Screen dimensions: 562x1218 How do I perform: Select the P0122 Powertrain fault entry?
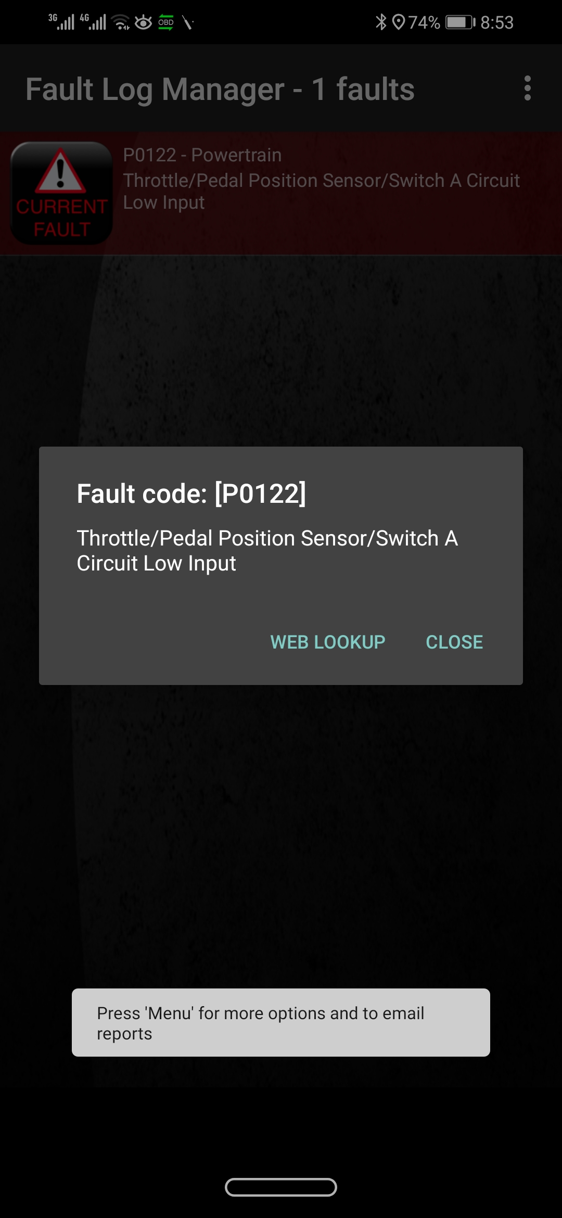point(281,193)
